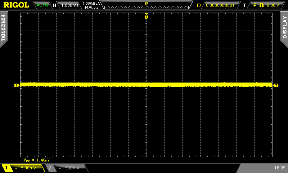Select the channel 2 tab at 500mV

pyautogui.click(x=67, y=168)
